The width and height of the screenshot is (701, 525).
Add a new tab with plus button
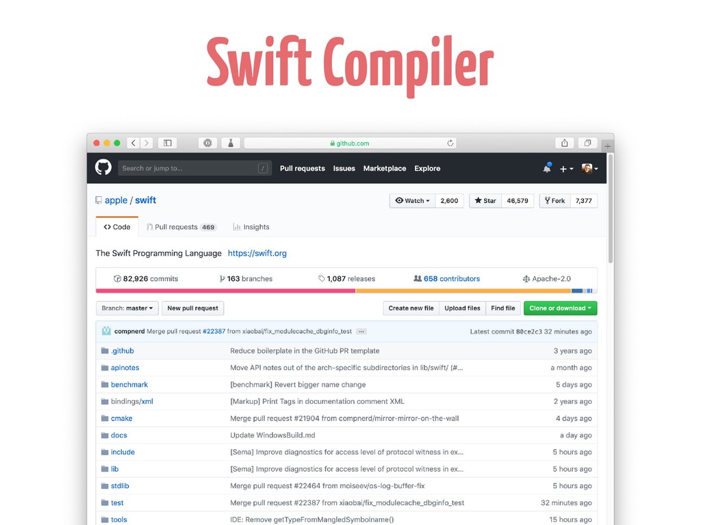608,146
